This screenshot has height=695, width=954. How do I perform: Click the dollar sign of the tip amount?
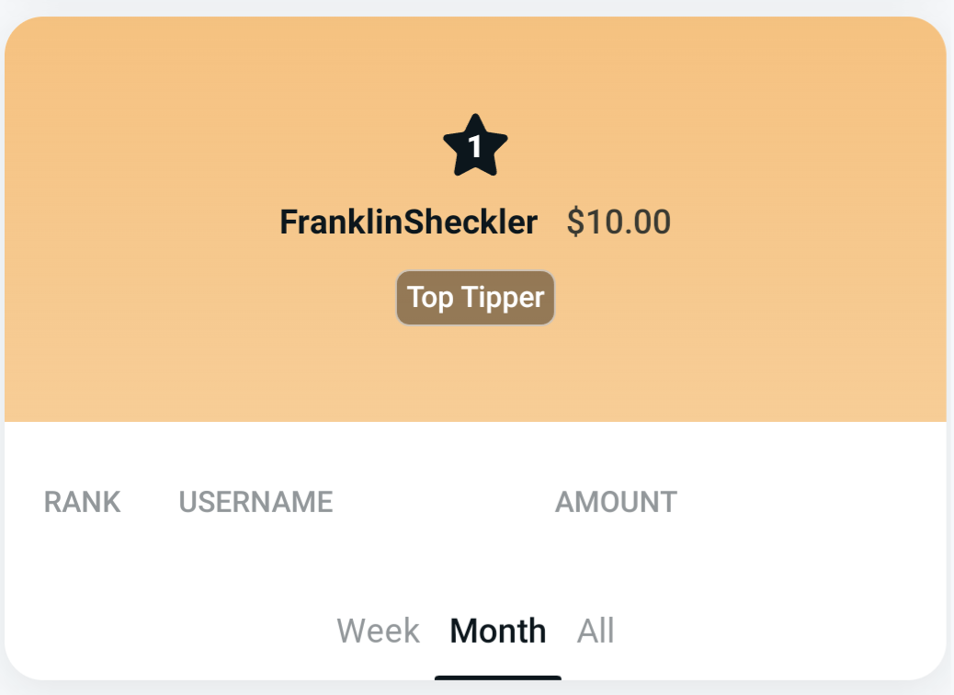click(575, 222)
